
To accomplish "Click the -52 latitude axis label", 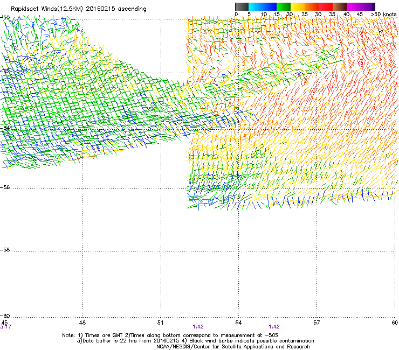I will [5, 72].
